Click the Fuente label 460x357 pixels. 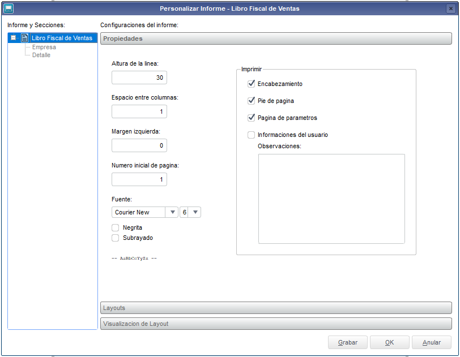point(122,199)
